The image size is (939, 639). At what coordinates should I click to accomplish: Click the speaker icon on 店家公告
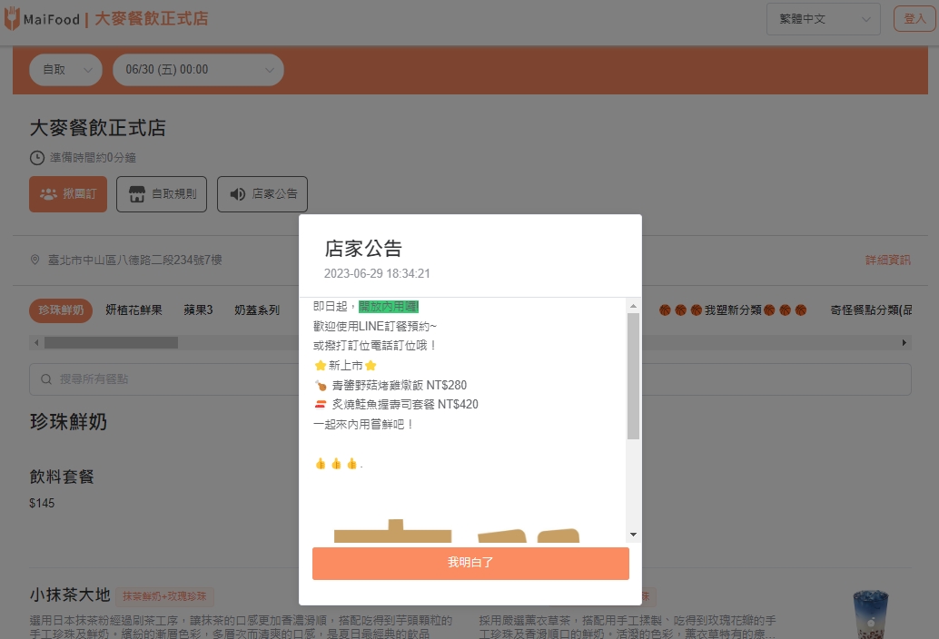[237, 194]
